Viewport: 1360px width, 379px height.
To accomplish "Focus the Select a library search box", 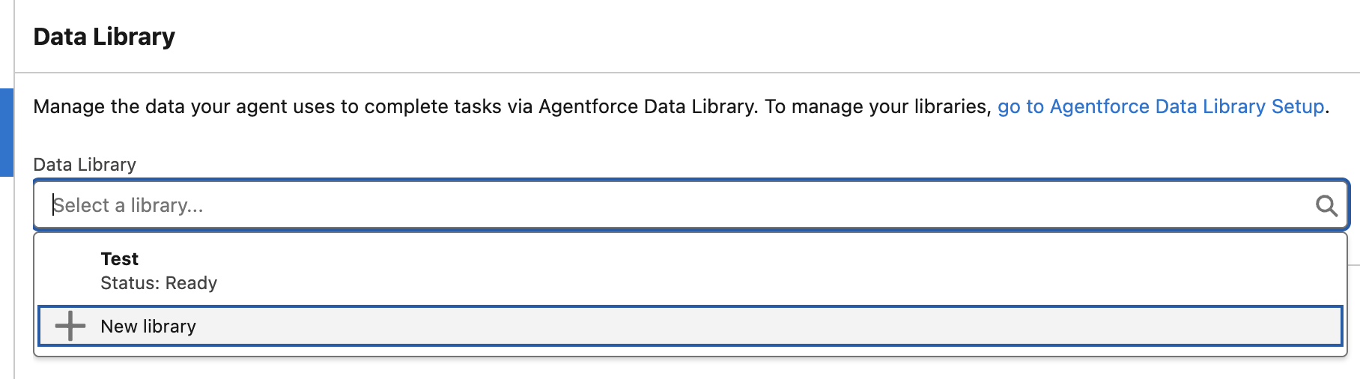I will 674,205.
